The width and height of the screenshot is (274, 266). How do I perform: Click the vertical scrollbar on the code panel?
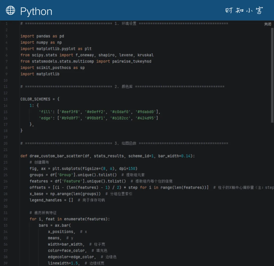click(272, 75)
